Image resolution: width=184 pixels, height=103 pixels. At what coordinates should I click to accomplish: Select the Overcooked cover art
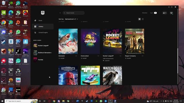click(x=90, y=41)
